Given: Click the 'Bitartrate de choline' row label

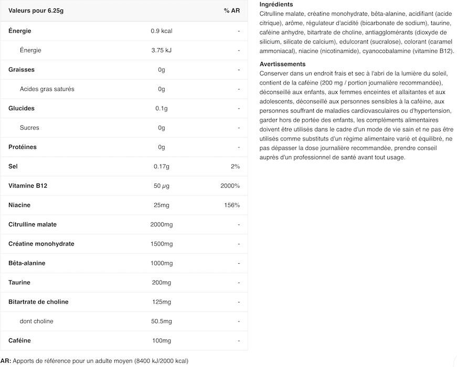Looking at the screenshot, I should (x=38, y=302).
